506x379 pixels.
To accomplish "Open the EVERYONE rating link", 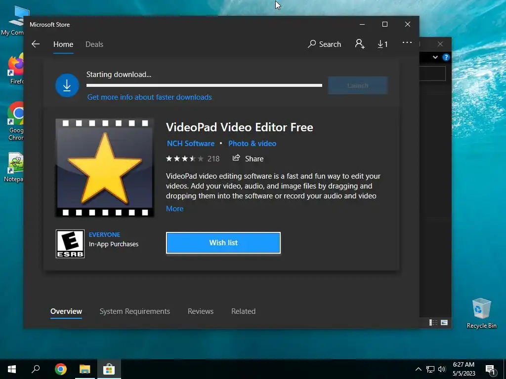I will coord(105,234).
